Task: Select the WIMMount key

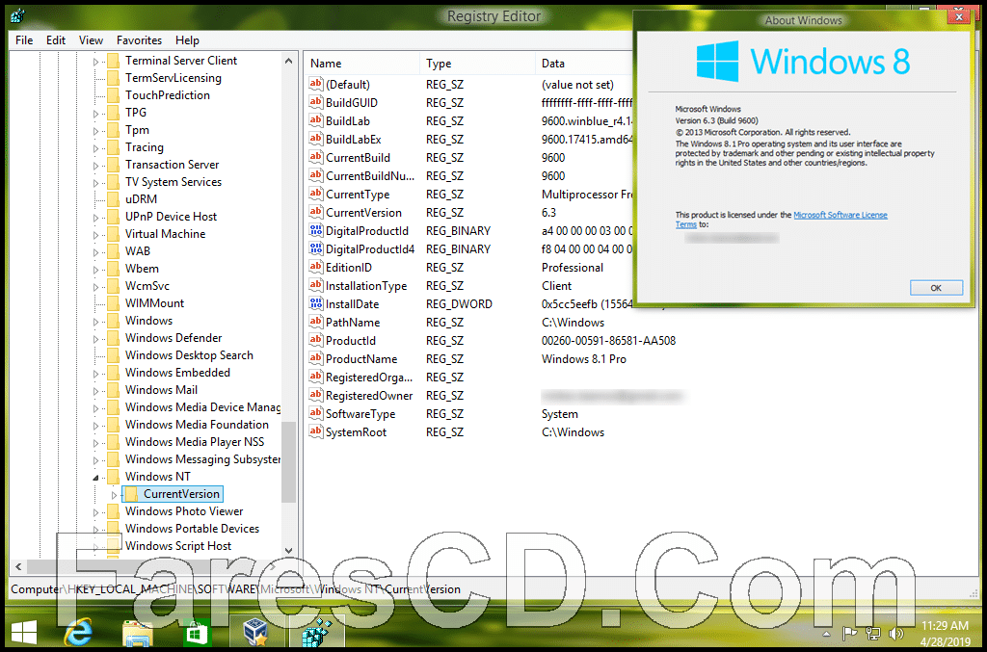Action: 154,303
